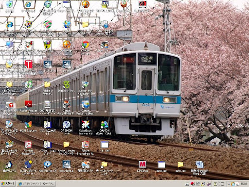Select the green DivX-style desktop shortcut
The image size is (249, 187).
click(x=67, y=85)
